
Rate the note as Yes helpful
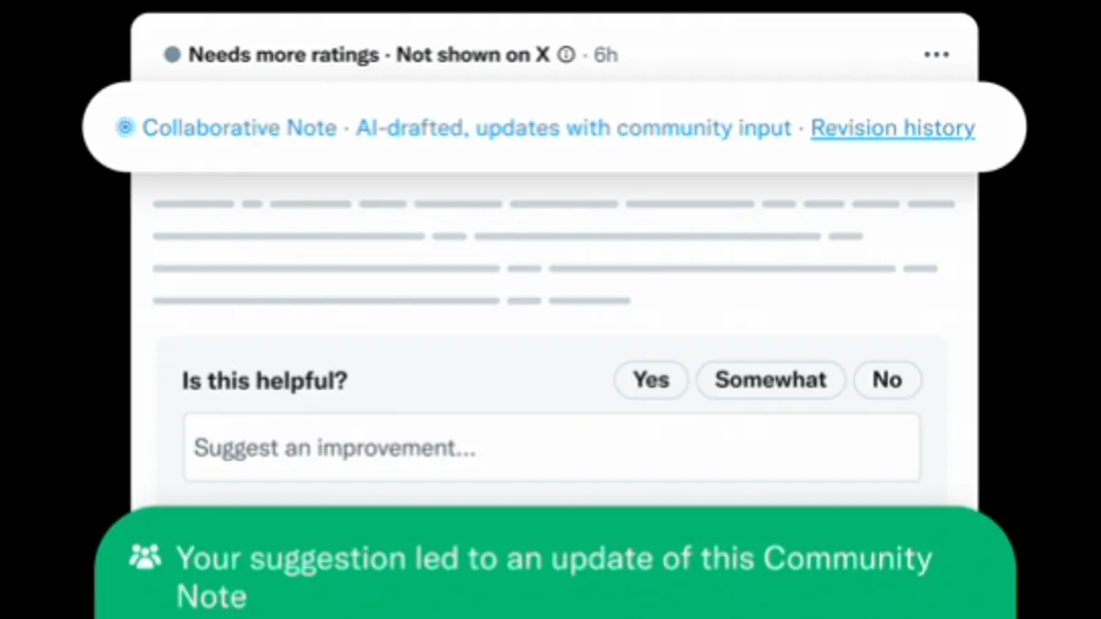pyautogui.click(x=651, y=380)
